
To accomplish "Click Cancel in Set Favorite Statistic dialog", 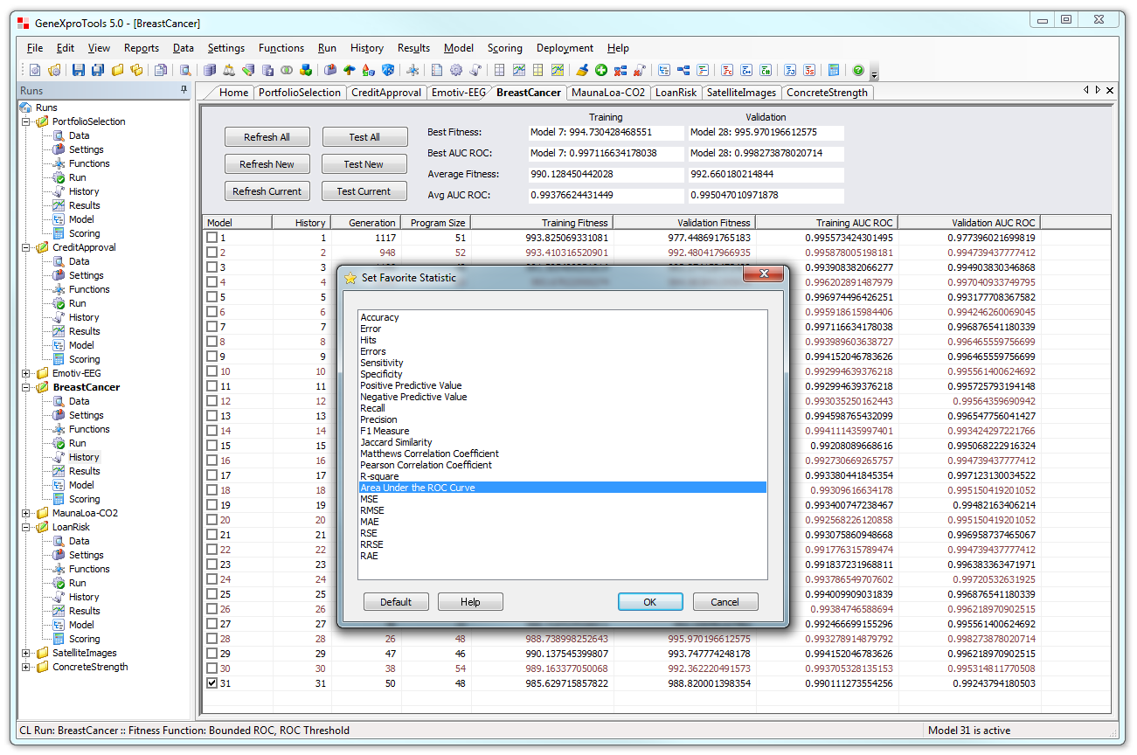I will point(725,602).
